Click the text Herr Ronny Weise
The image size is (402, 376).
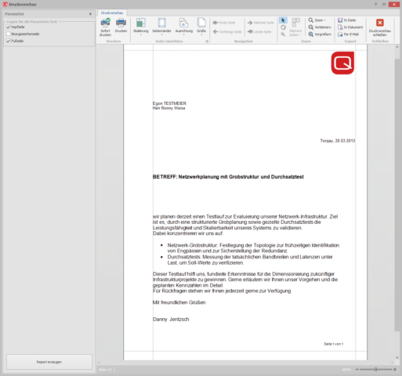[169, 108]
